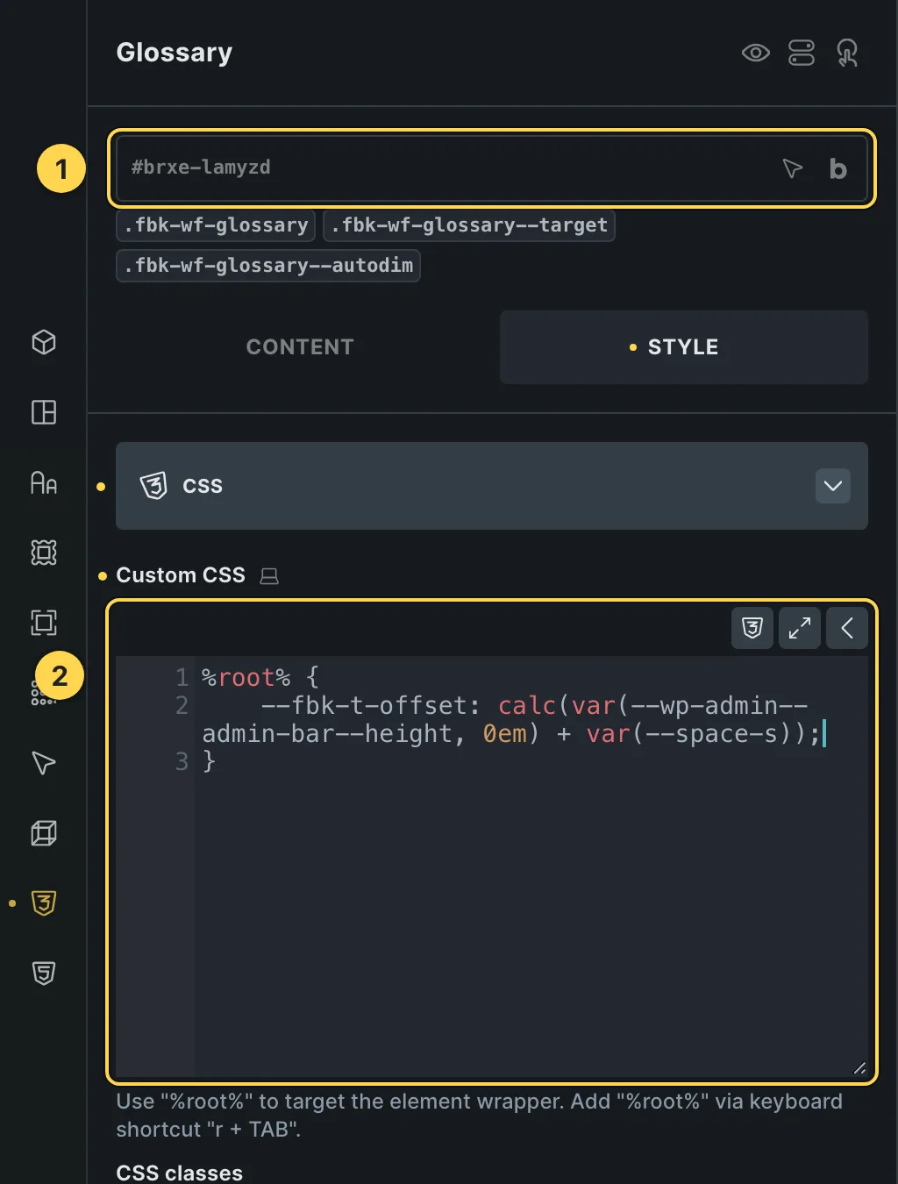Open interactions pointer-hand icon in header
This screenshot has height=1184, width=898.
click(x=847, y=53)
